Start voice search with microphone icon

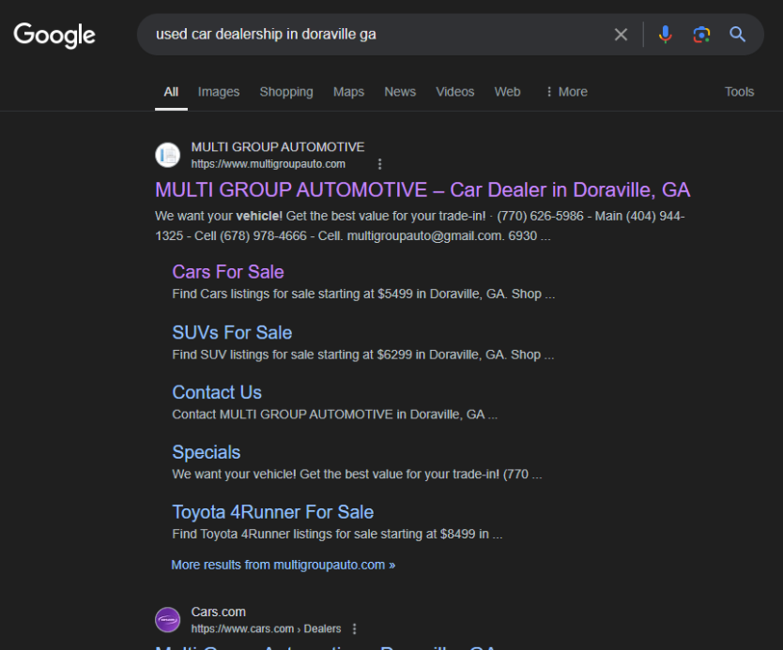pyautogui.click(x=665, y=35)
